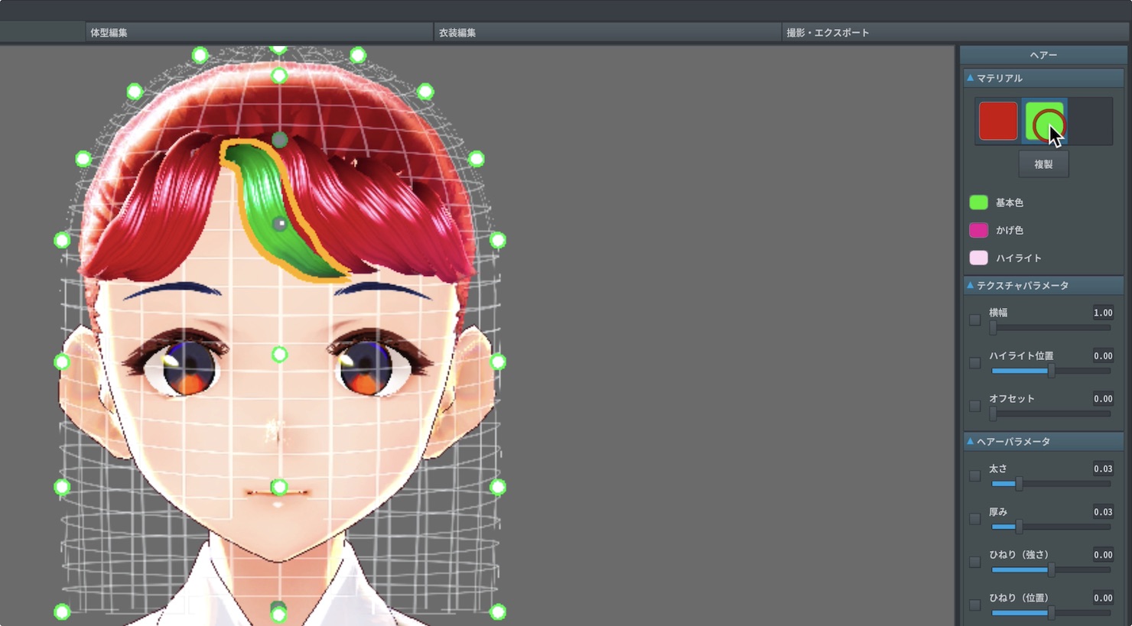Tick the オフセット checkbox
Viewport: 1132px width, 626px height.
[x=974, y=406]
